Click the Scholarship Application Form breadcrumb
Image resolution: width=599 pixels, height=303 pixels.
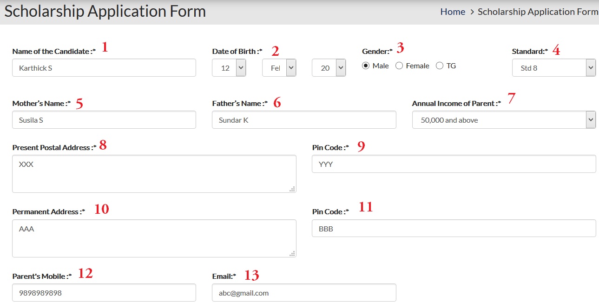538,12
